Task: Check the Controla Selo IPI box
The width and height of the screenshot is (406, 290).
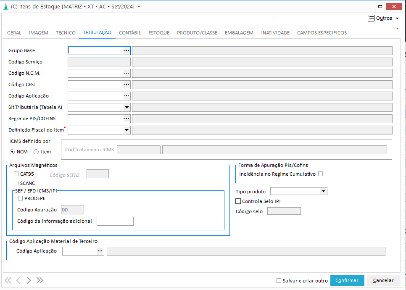Action: (238, 201)
